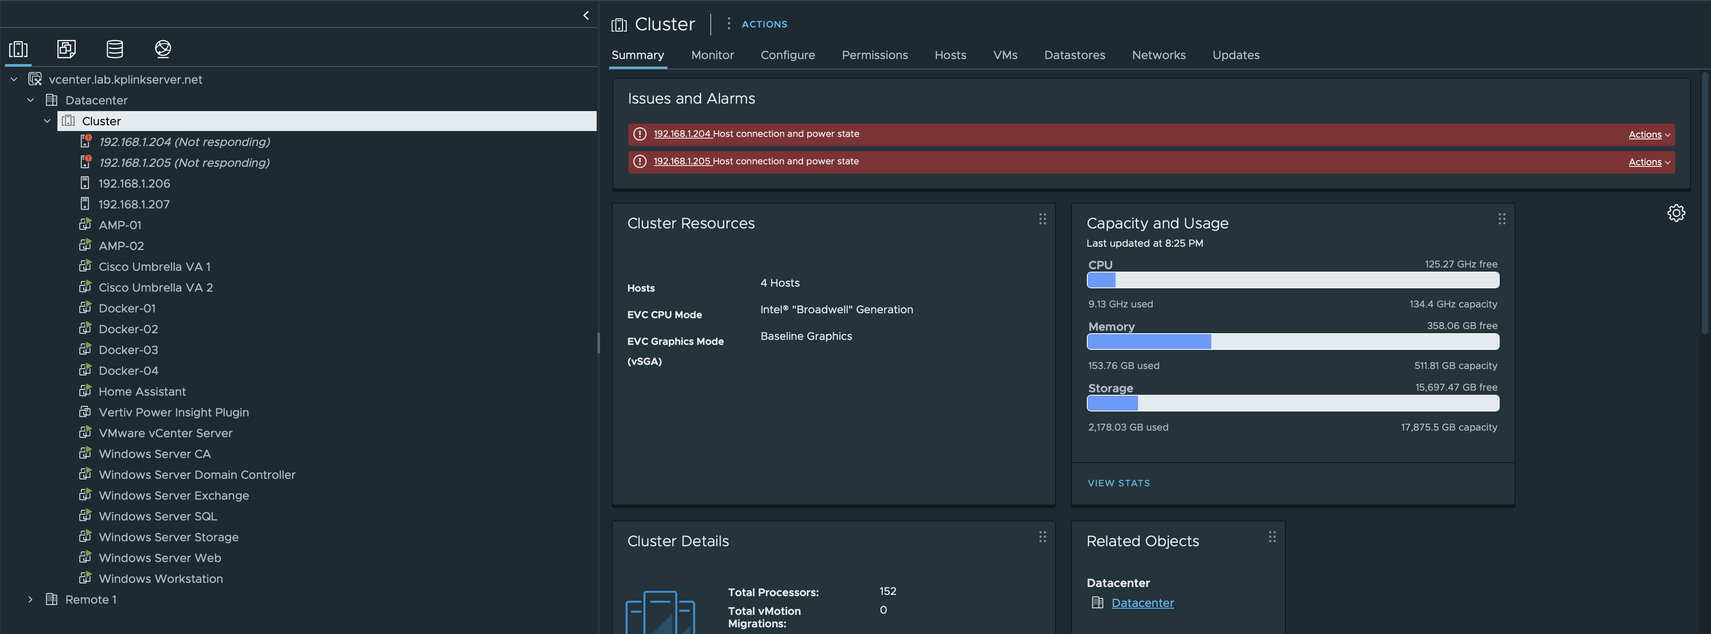This screenshot has height=634, width=1711.
Task: Collapse the Datacenter tree node
Action: (x=30, y=100)
